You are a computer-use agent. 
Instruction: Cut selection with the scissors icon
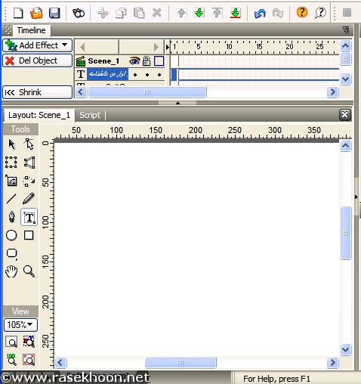[103, 13]
